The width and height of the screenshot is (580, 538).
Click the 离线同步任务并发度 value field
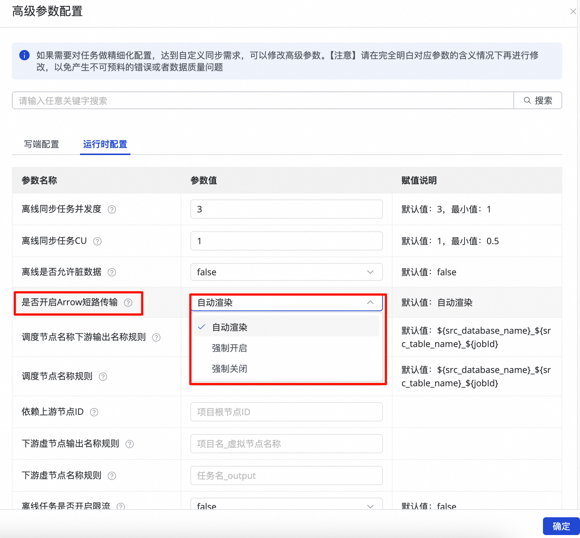[x=286, y=209]
